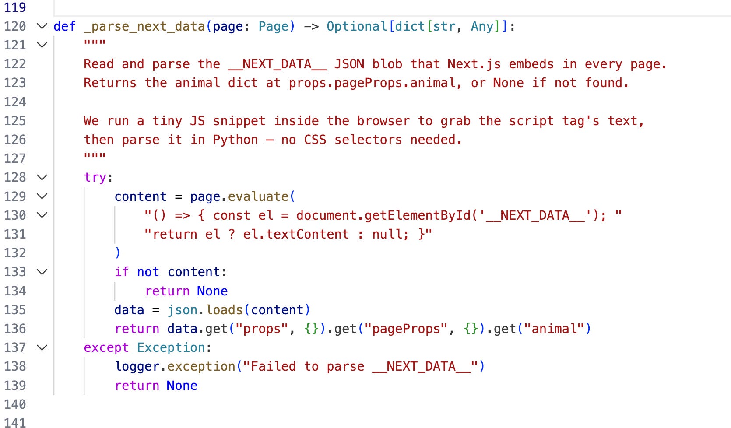The image size is (731, 428).
Task: Click line number 122 in gutter
Action: (x=15, y=64)
